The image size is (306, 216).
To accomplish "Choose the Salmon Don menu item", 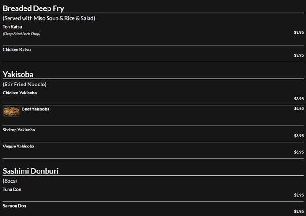I will click(x=14, y=206).
